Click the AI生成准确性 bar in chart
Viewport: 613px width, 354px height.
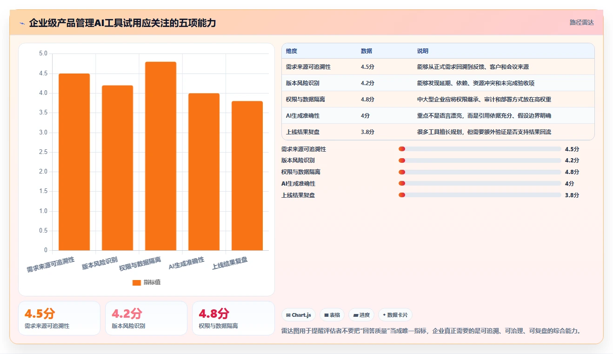pyautogui.click(x=204, y=172)
